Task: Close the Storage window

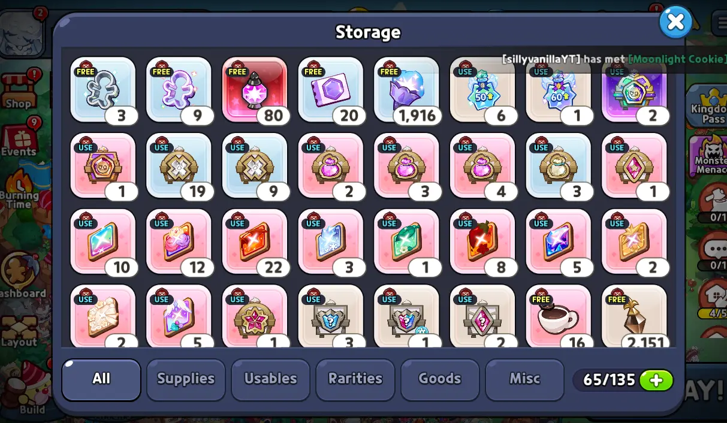Action: tap(675, 22)
